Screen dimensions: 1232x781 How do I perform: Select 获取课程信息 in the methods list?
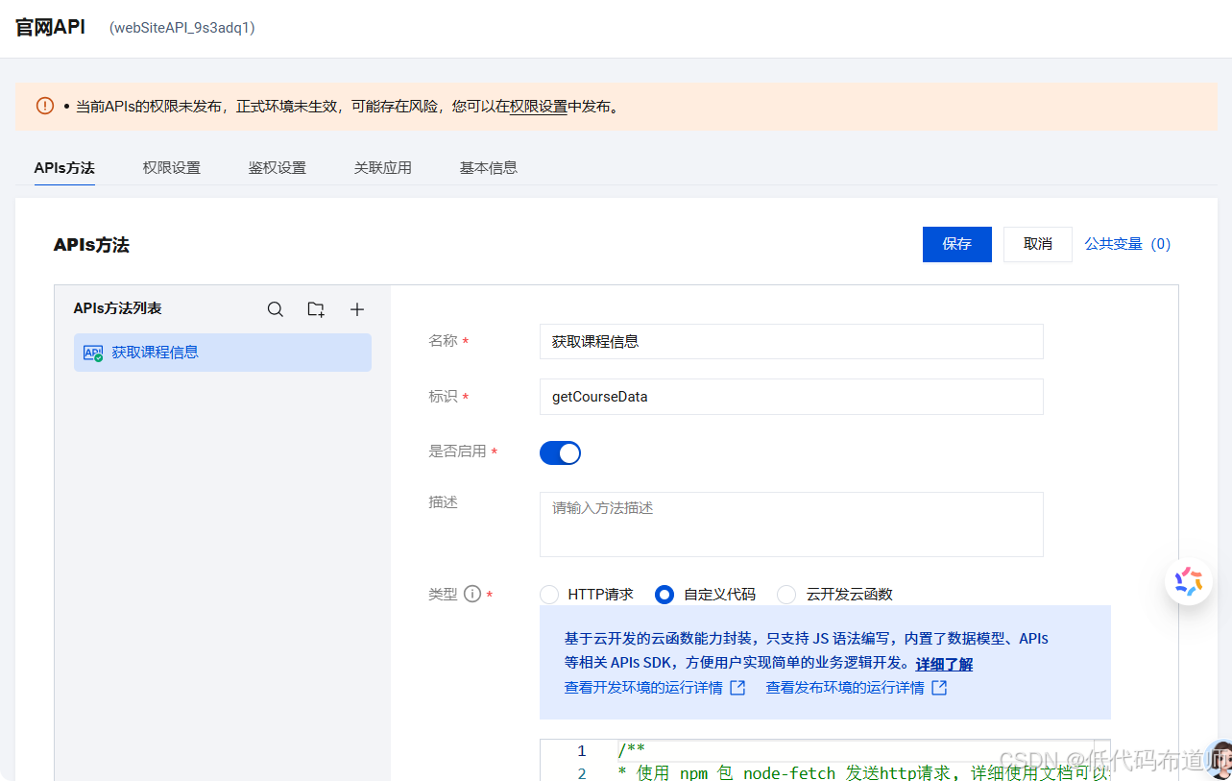[x=223, y=353]
